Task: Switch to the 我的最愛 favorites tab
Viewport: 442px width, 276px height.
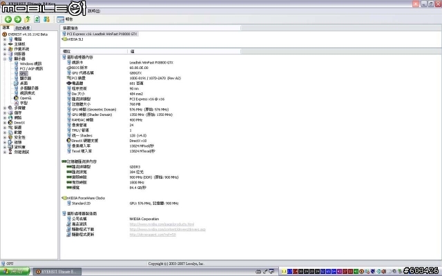Action: [22, 28]
